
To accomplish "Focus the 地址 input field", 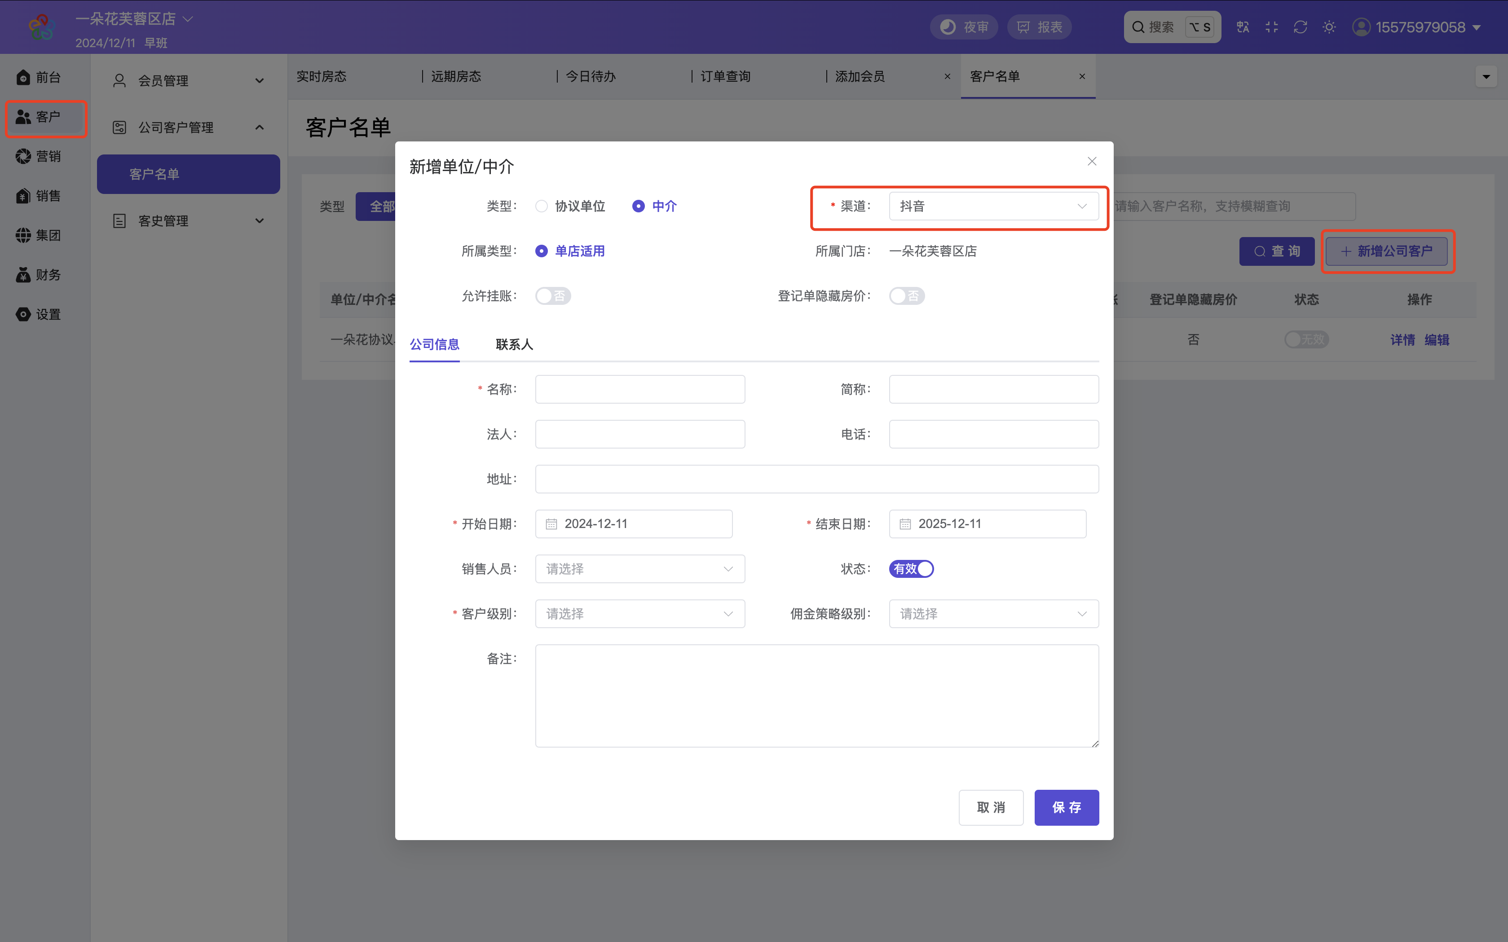I will point(817,479).
